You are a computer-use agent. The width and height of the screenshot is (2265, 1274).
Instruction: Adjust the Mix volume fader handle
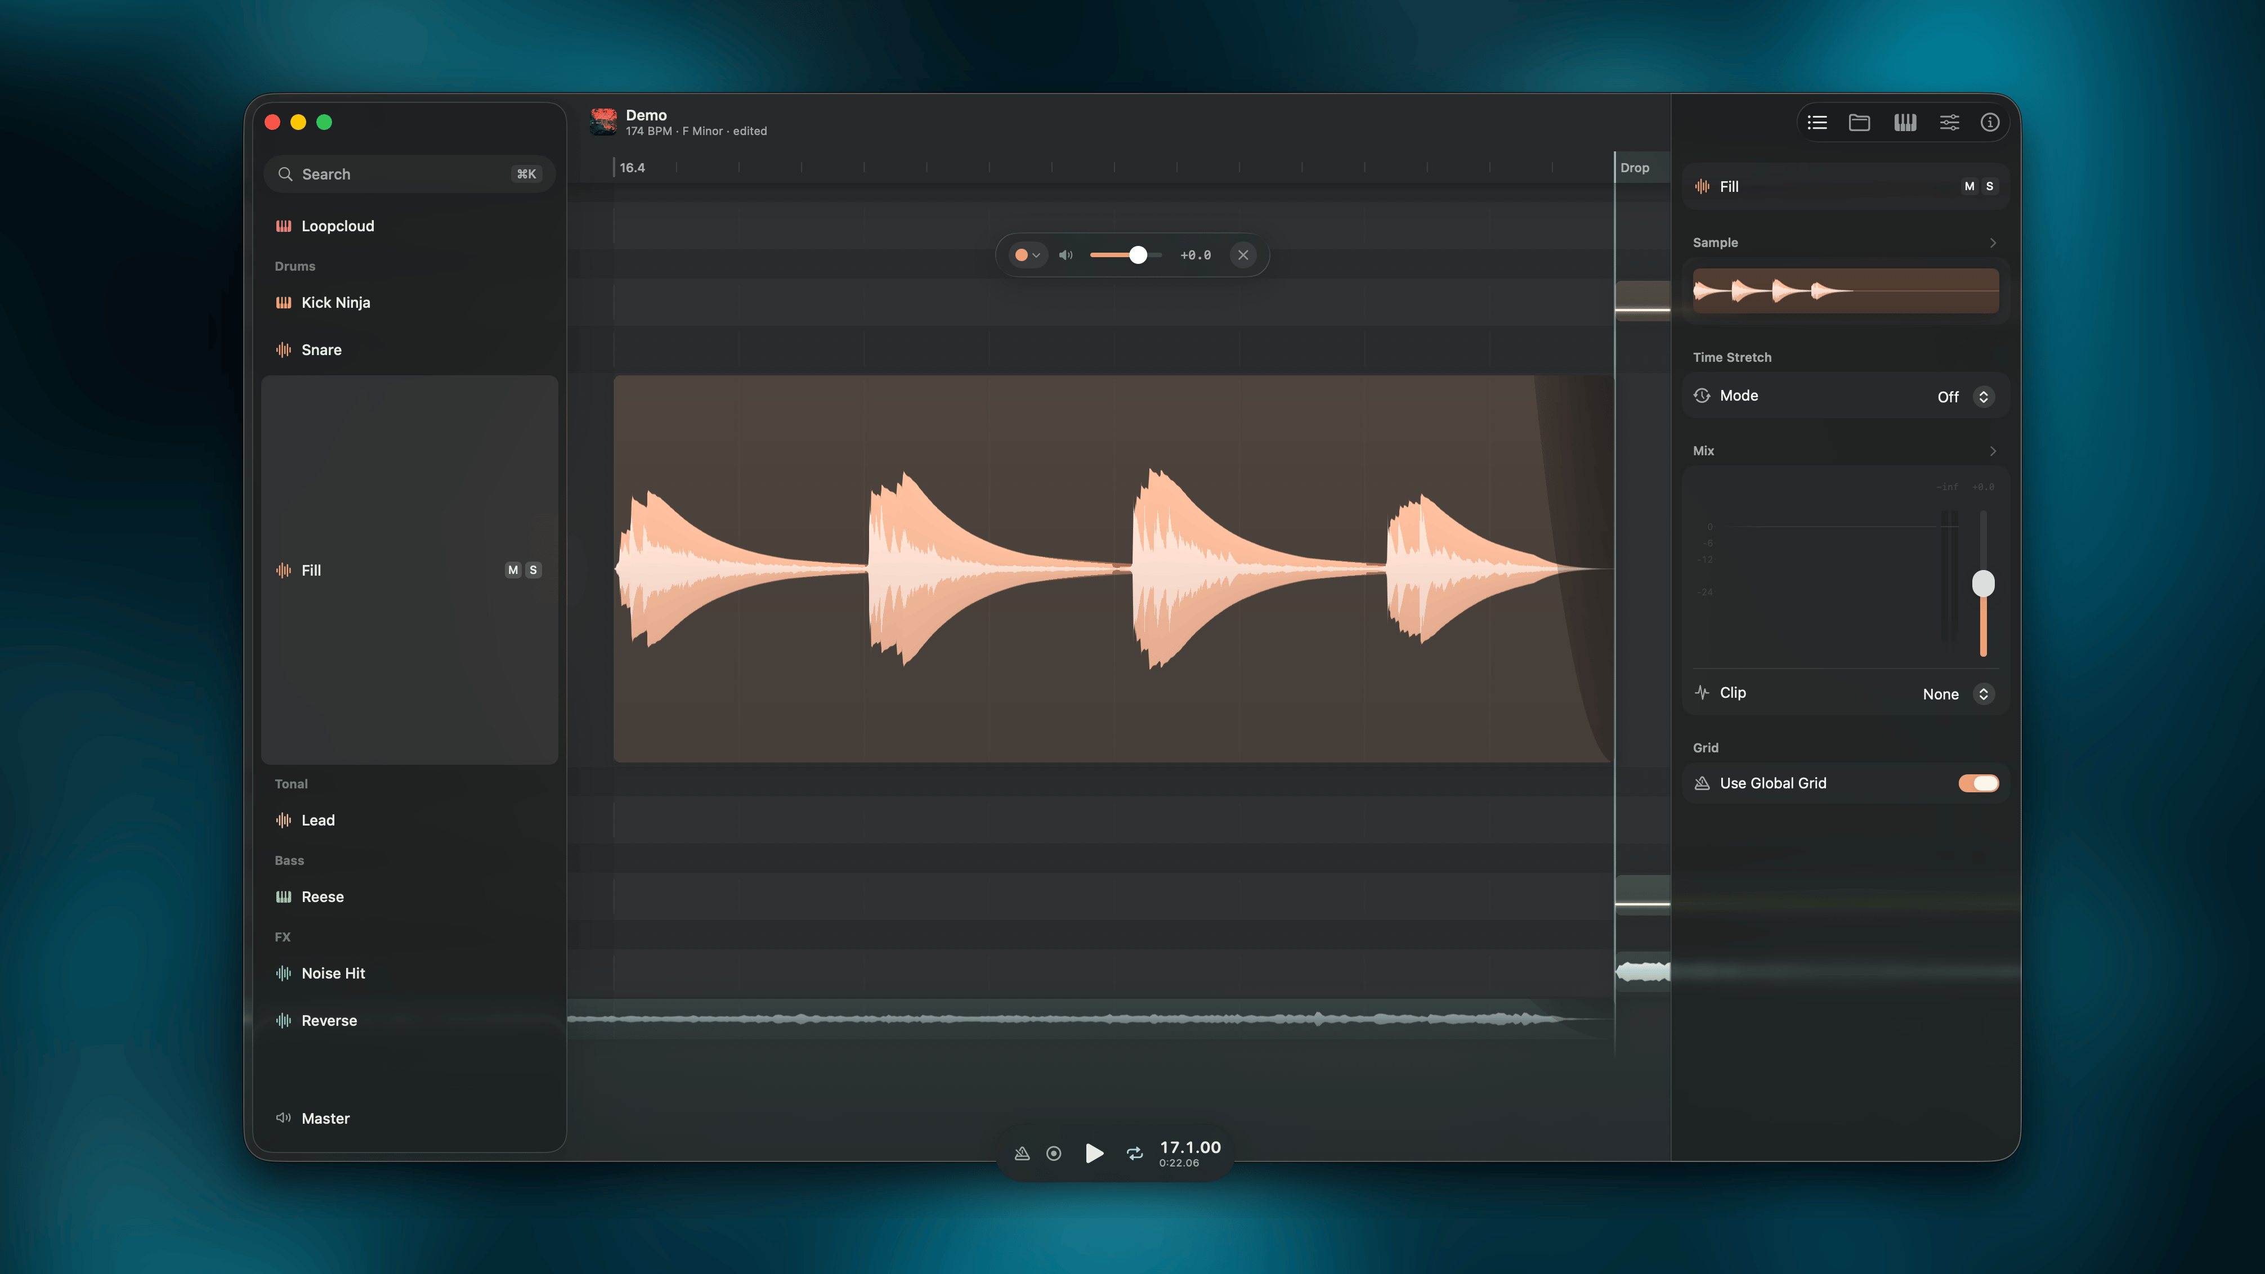1984,584
